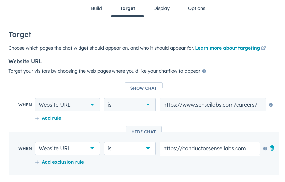Open the 'is' operator dropdown in Hide Chat
The image size is (285, 182).
pos(130,148)
